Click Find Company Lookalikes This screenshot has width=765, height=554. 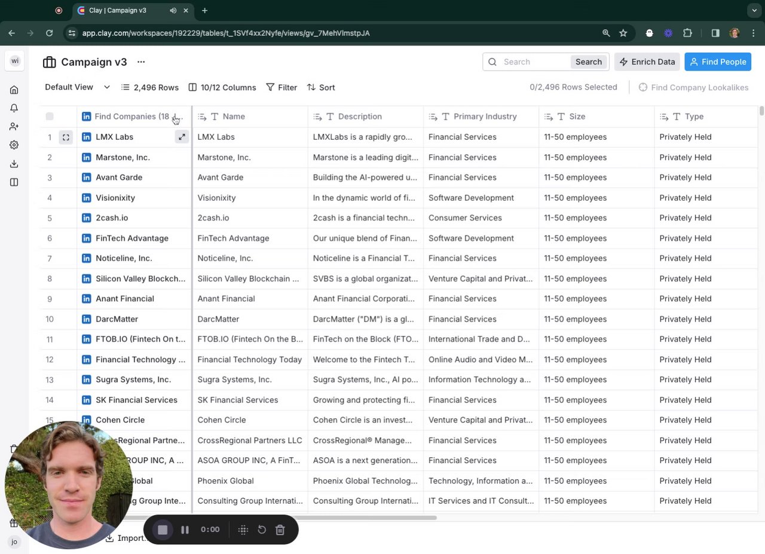[693, 87]
